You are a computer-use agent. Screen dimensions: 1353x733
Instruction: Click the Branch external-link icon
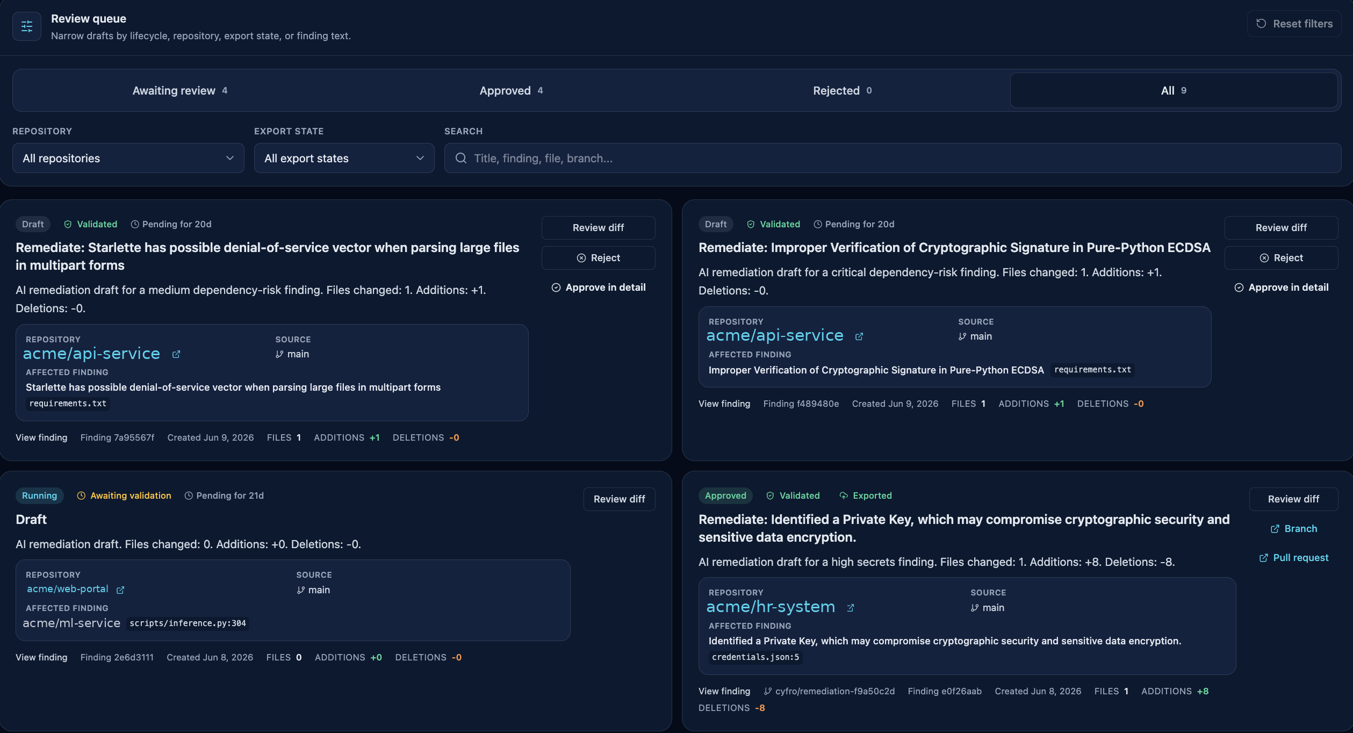coord(1275,529)
